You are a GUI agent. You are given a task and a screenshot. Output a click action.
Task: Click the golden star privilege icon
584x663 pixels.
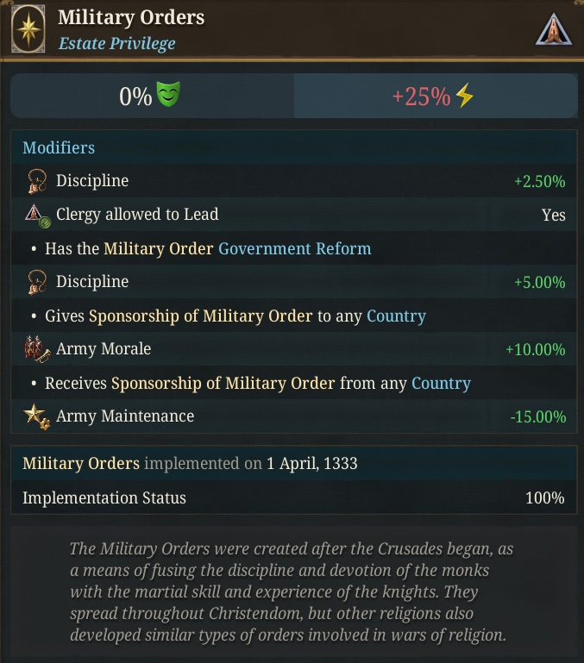pyautogui.click(x=28, y=29)
